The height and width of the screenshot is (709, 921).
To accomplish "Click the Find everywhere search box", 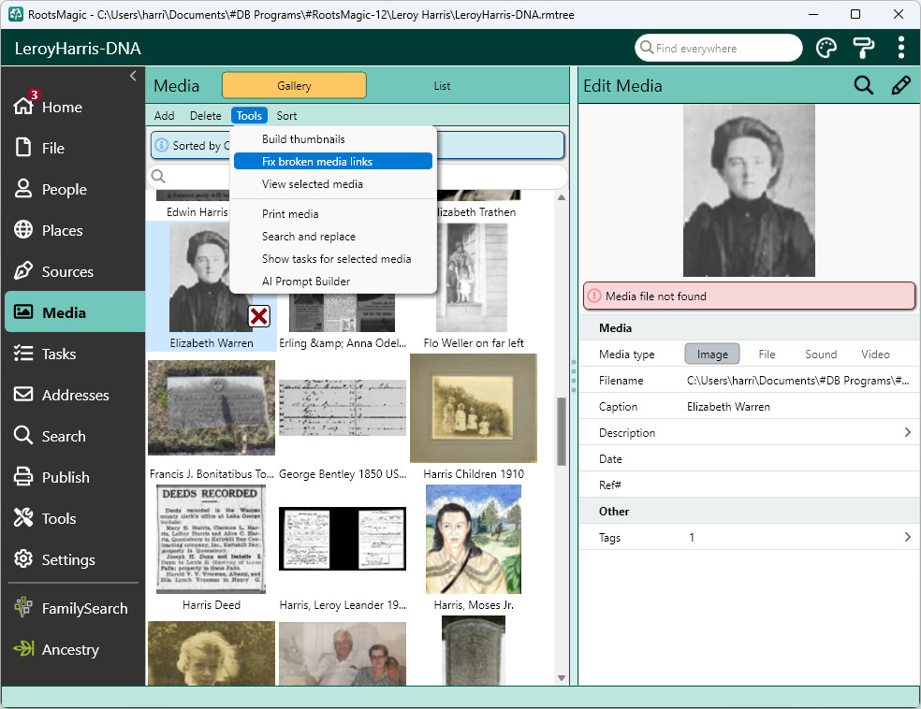I will coord(718,48).
